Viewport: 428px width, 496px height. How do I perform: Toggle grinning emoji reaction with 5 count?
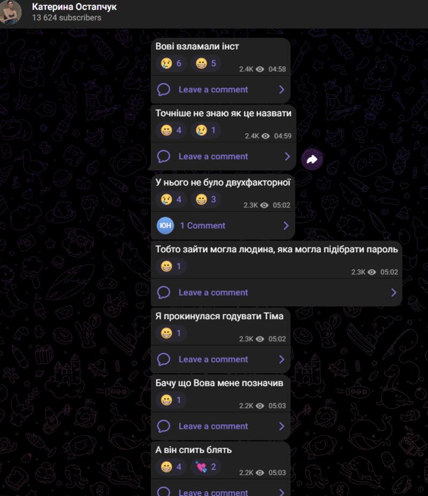pyautogui.click(x=206, y=63)
